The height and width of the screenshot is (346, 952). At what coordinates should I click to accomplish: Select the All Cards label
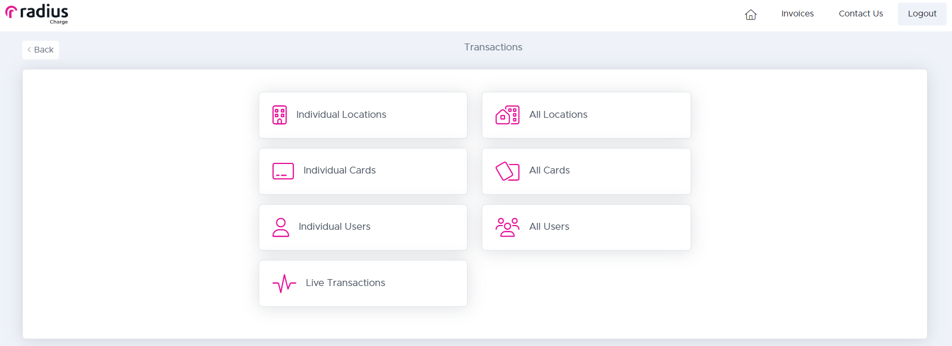click(x=549, y=170)
